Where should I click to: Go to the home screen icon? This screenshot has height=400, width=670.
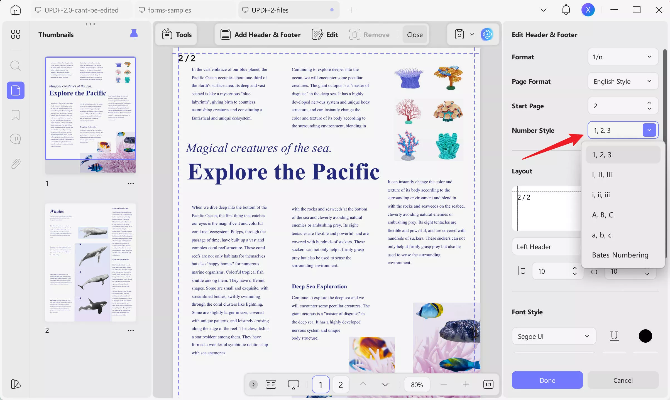coord(15,10)
